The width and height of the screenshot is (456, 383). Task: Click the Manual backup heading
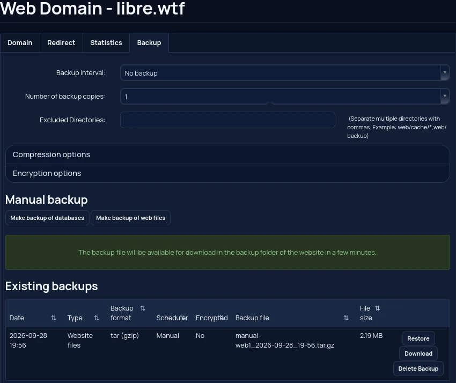click(x=47, y=200)
